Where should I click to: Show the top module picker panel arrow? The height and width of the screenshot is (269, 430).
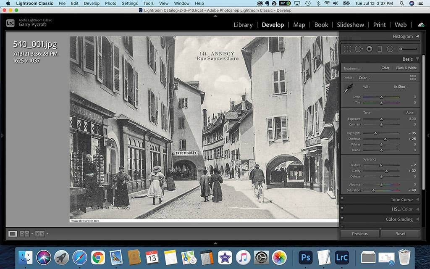(215, 16)
